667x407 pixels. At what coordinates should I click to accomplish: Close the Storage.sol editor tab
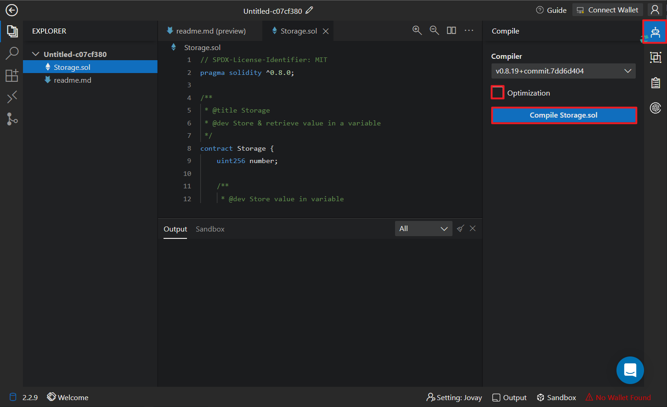point(326,31)
